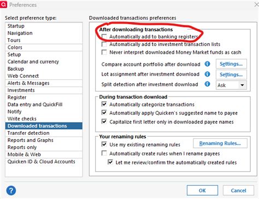Select Downloaded transactions in the list
The image size is (259, 199).
[x=44, y=126]
